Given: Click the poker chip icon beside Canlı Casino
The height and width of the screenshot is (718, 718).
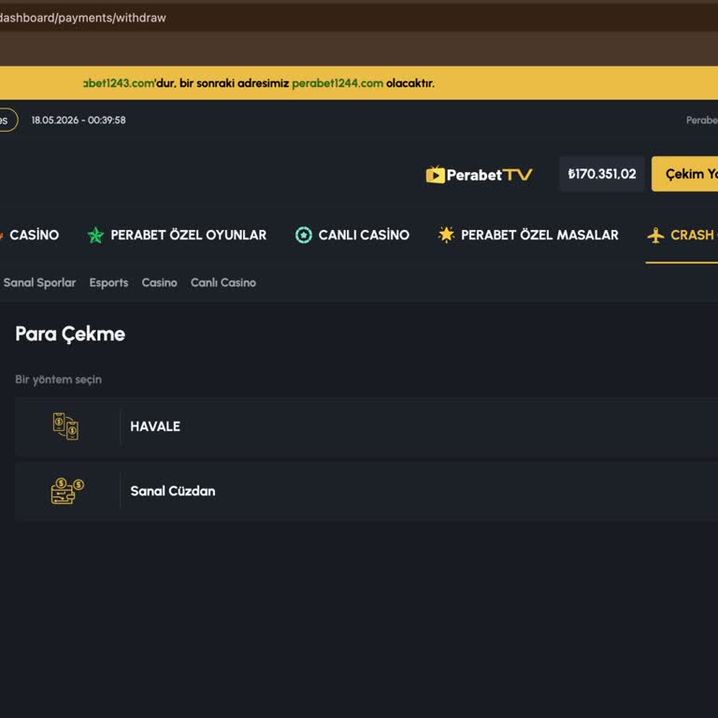Looking at the screenshot, I should tap(304, 235).
